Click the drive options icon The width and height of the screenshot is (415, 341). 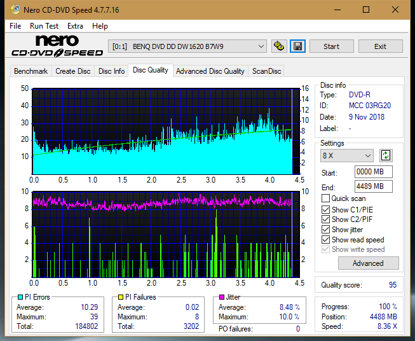click(279, 46)
